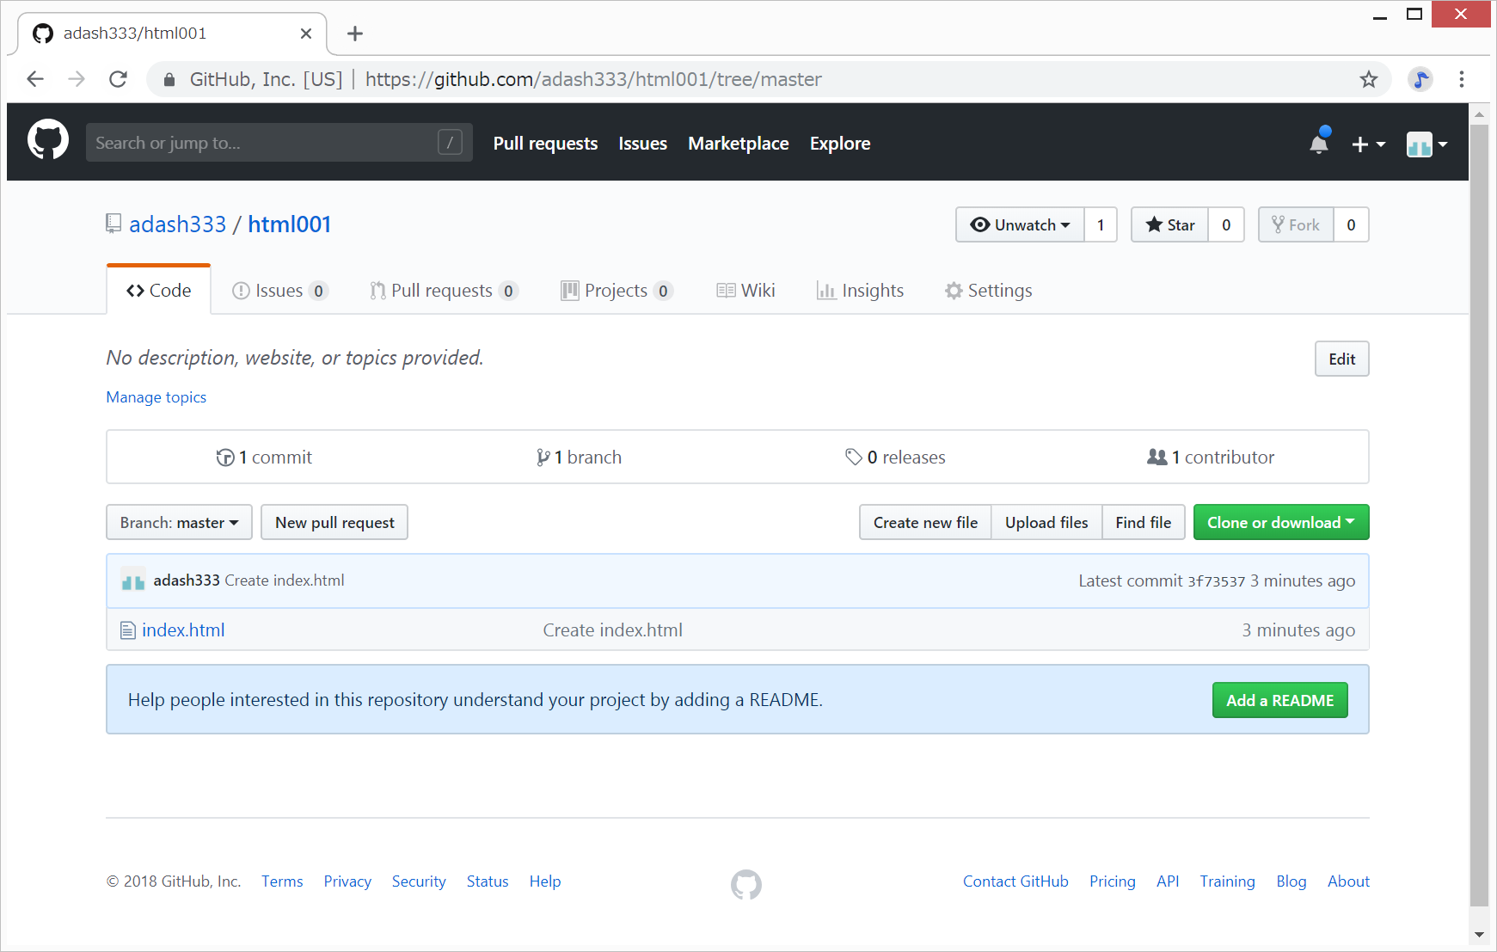This screenshot has width=1497, height=952.
Task: Click Manage topics link
Action: [156, 396]
